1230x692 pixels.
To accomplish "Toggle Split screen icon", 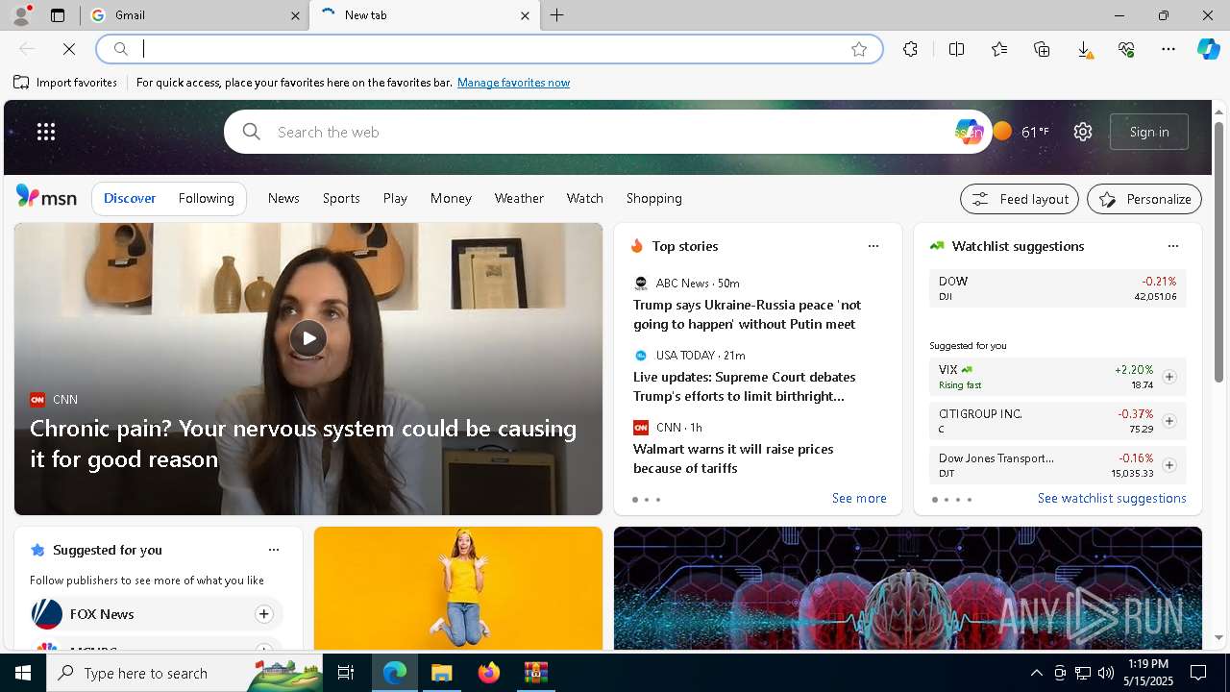I will [x=956, y=49].
